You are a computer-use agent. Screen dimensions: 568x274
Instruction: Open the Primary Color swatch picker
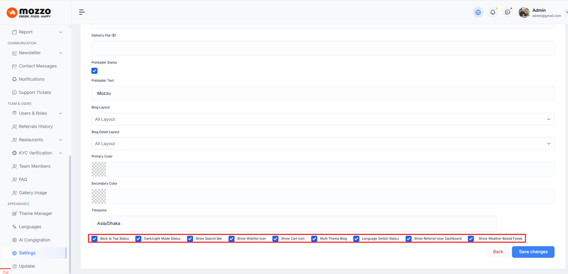[99, 169]
